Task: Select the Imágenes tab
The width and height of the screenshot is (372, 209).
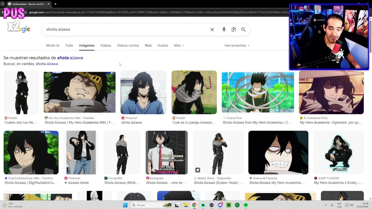Action: point(87,45)
